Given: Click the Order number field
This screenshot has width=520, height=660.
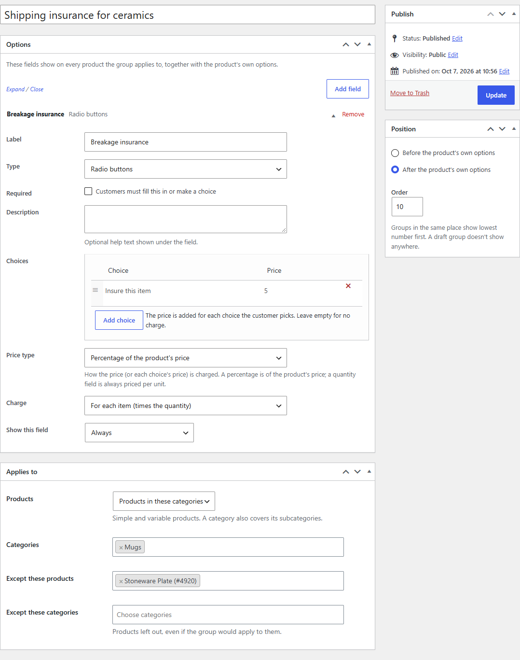Looking at the screenshot, I should pyautogui.click(x=407, y=207).
